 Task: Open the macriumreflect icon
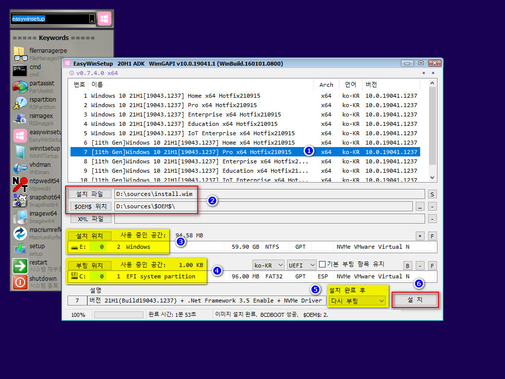(20, 233)
